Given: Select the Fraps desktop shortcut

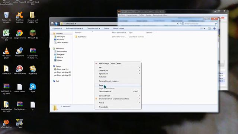Looking at the screenshot, I should 20,124.
